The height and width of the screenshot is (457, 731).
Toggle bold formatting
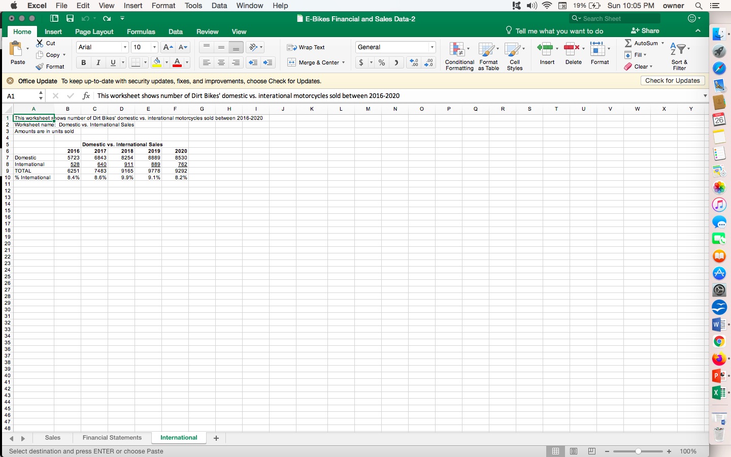[x=83, y=62]
